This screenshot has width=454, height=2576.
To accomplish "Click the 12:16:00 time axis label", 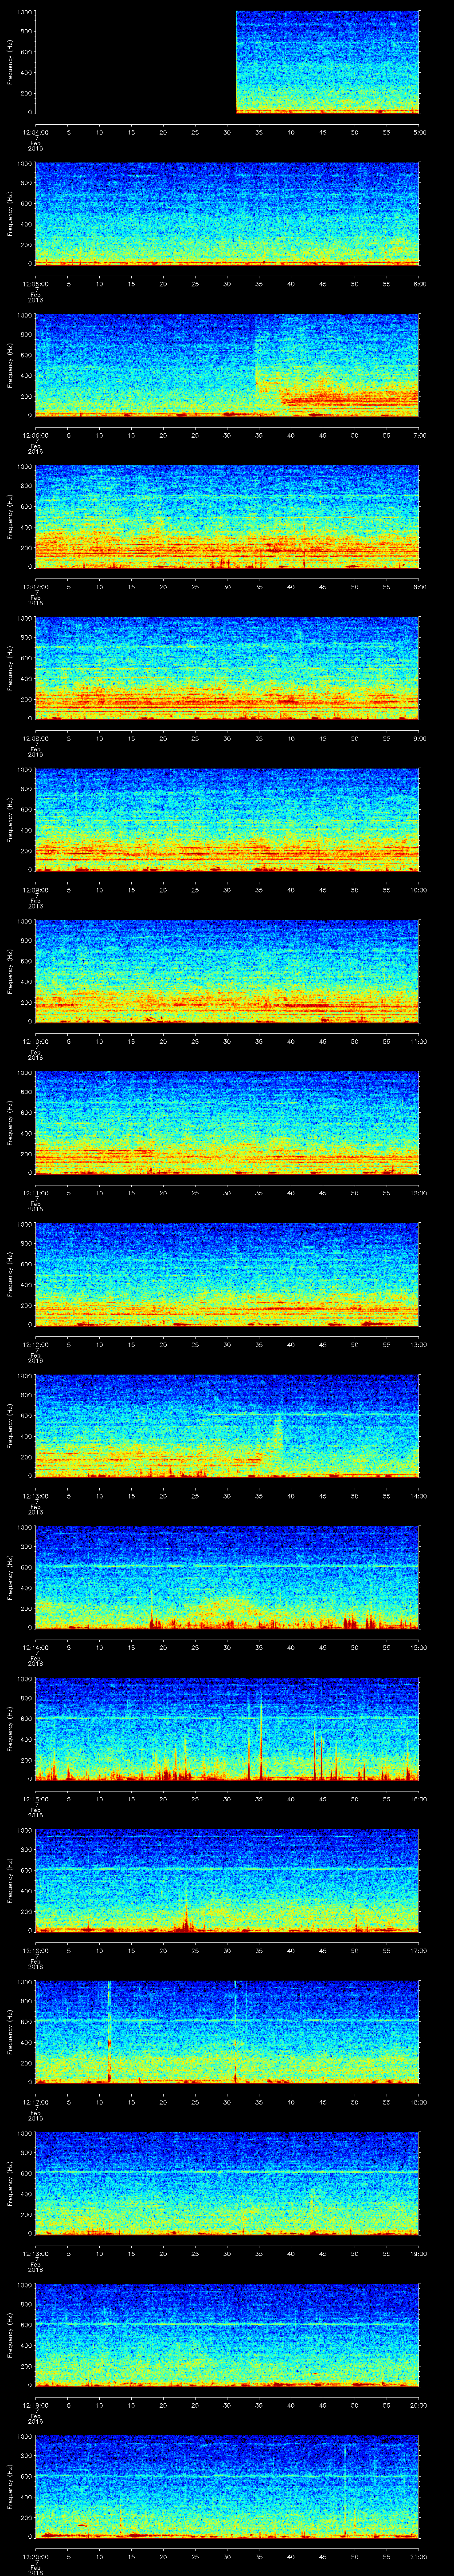I will tap(35, 1949).
